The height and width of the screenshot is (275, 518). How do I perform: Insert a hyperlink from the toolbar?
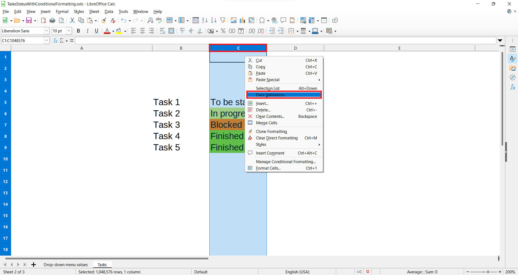tap(274, 20)
